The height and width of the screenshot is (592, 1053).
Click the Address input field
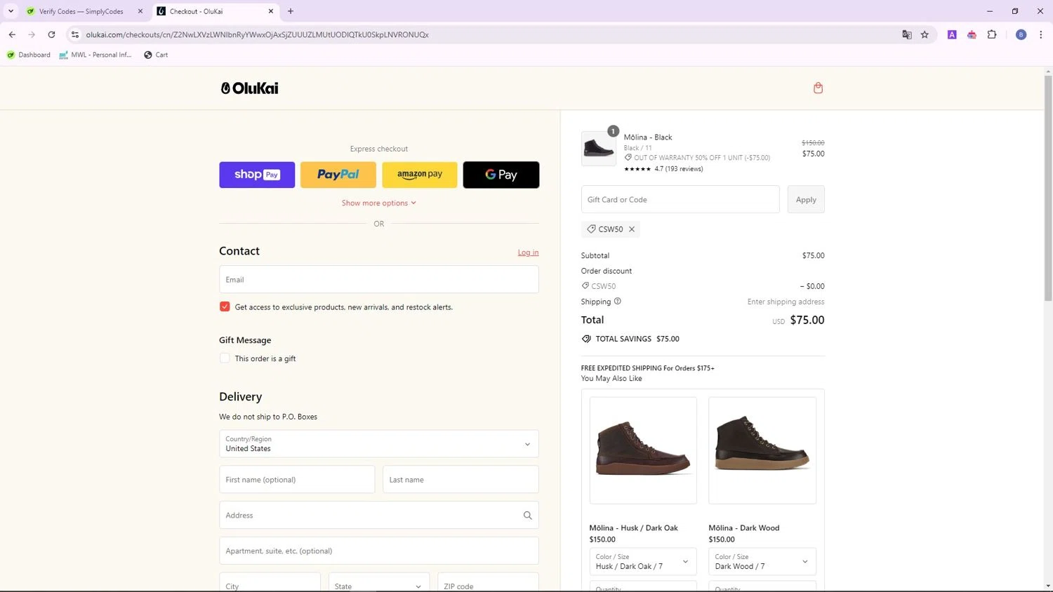(x=379, y=516)
